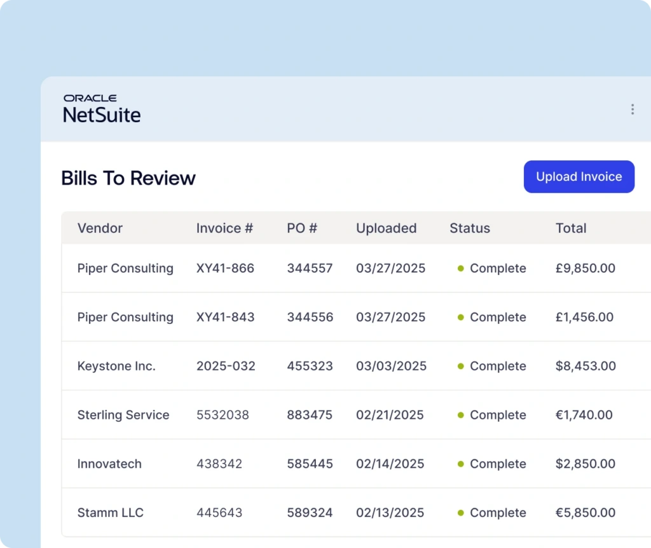Viewport: 651px width, 548px height.
Task: Click the Status column header
Action: [x=470, y=228]
